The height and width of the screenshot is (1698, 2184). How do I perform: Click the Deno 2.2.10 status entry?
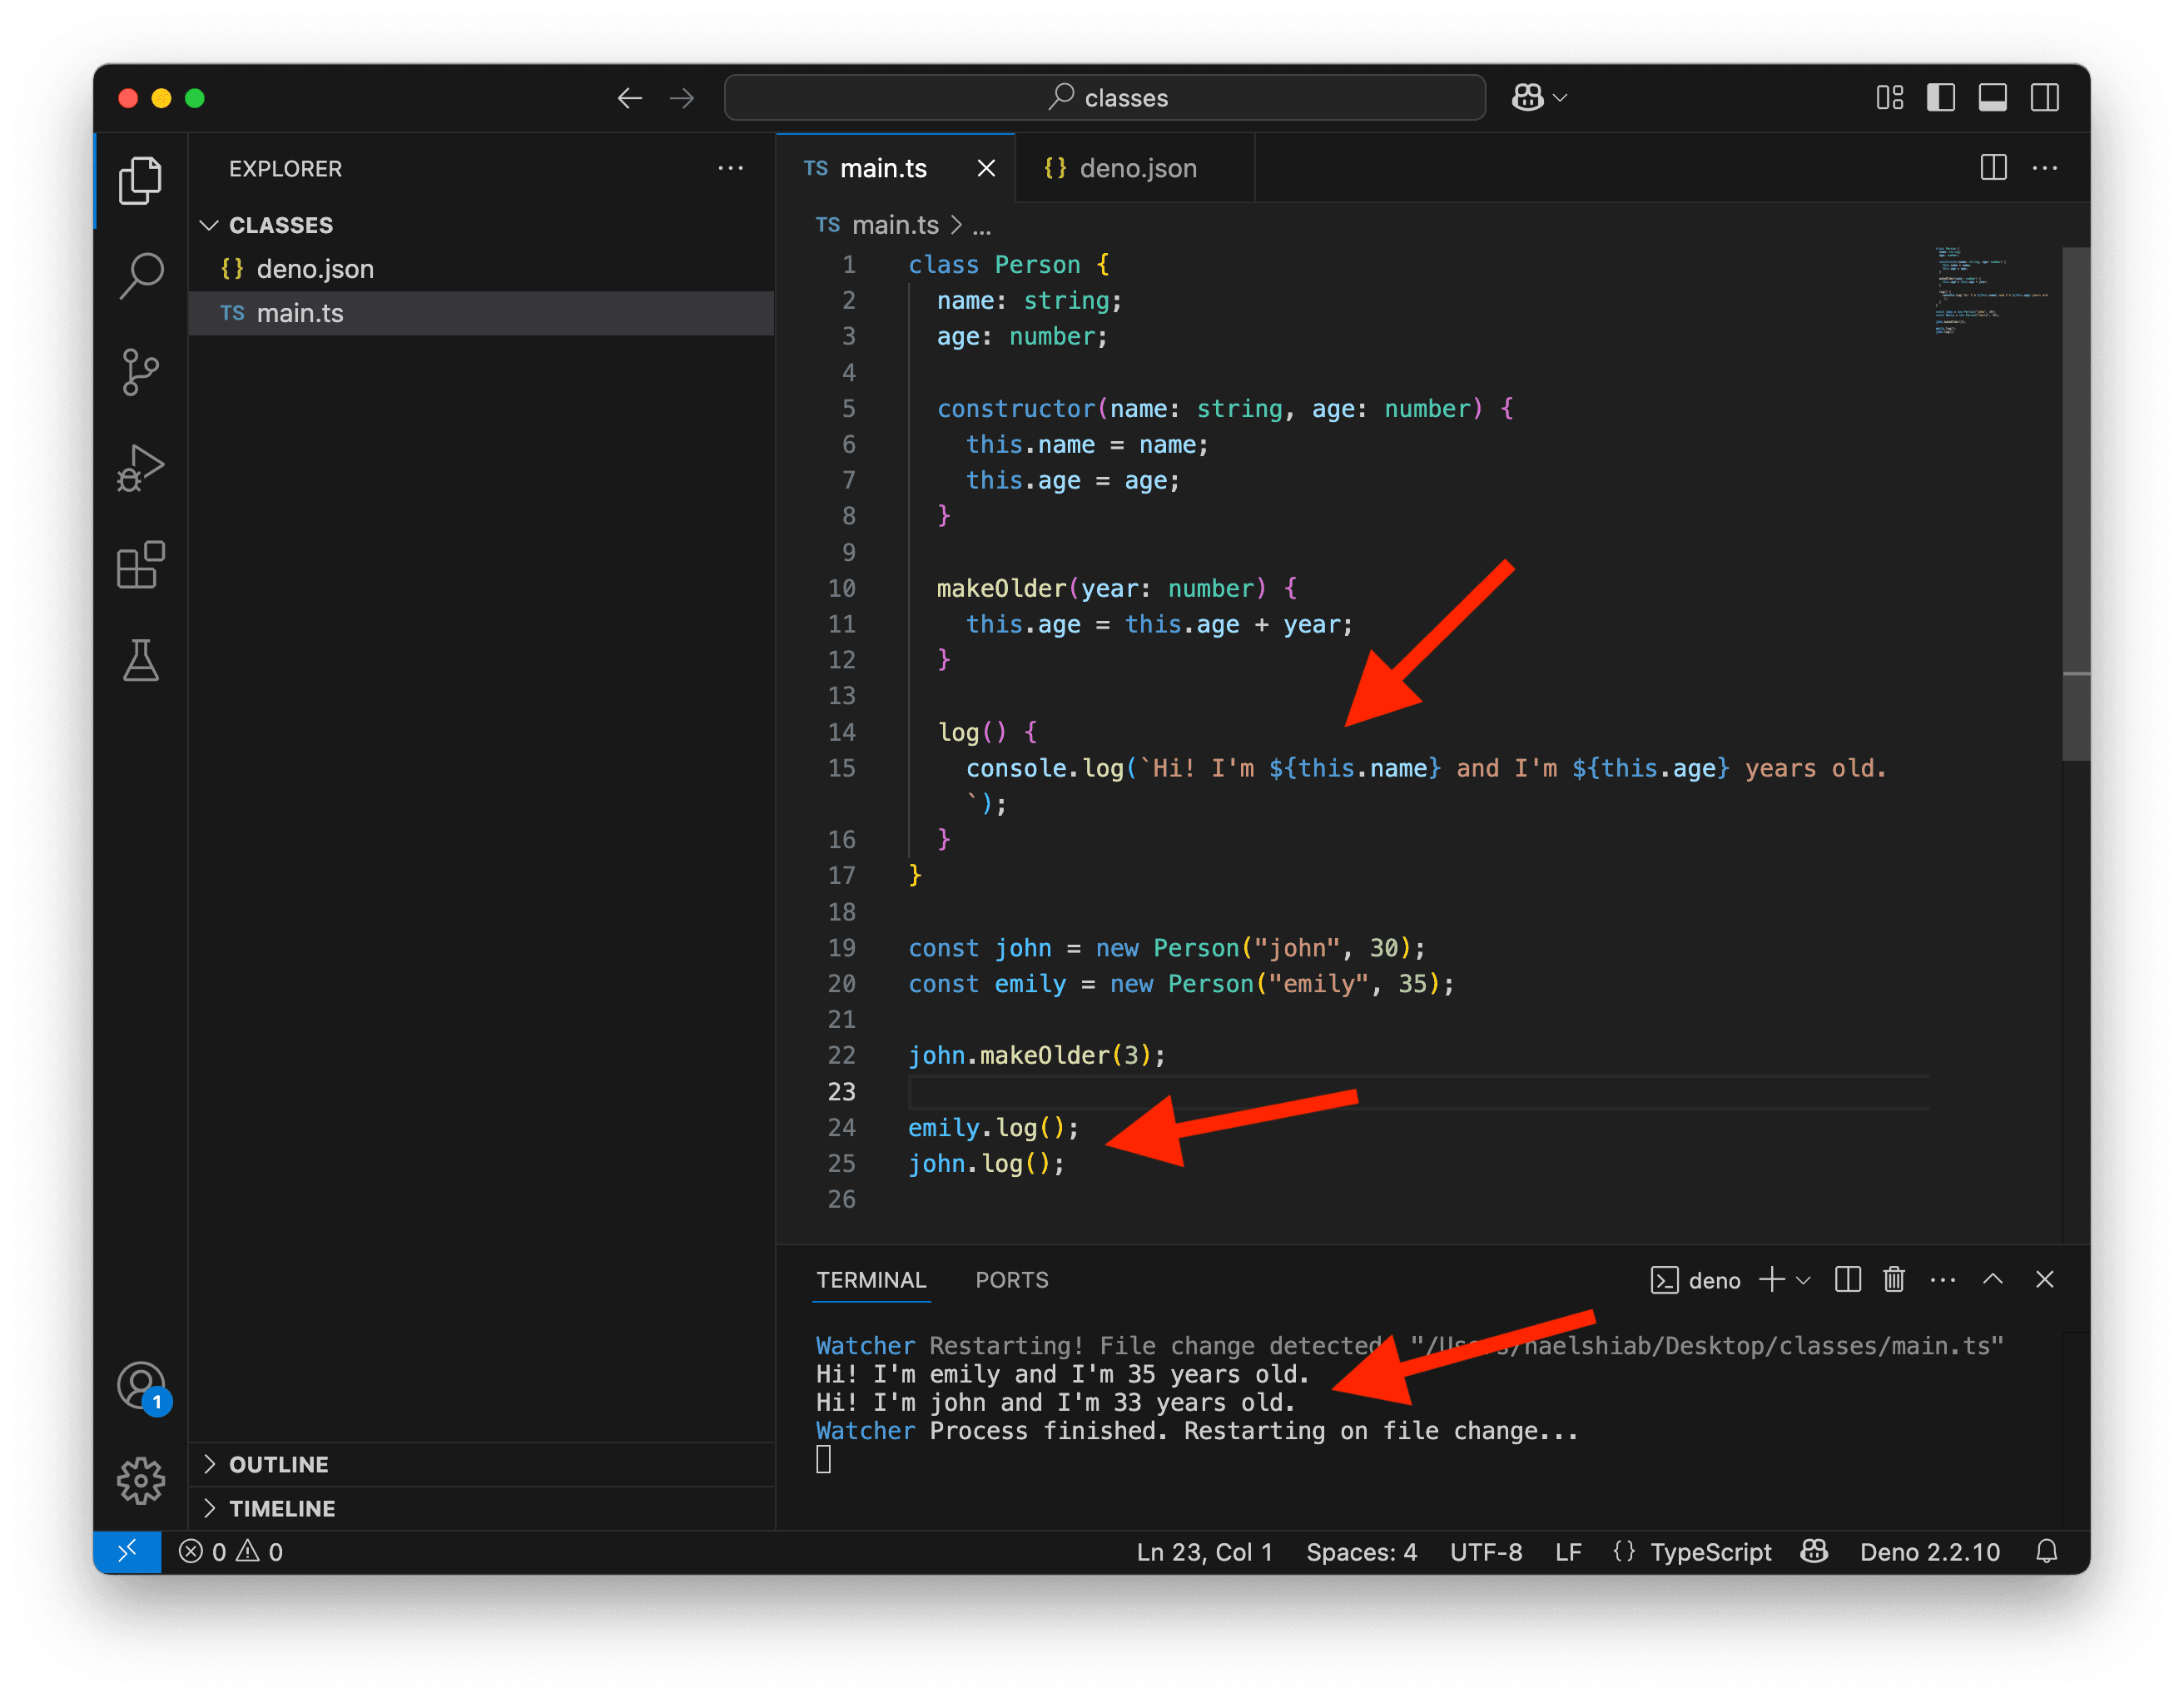[1929, 1552]
